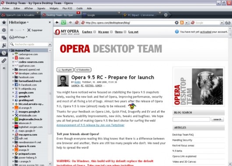
Task: Click the glasses view icon at right
Action: pos(228,23)
